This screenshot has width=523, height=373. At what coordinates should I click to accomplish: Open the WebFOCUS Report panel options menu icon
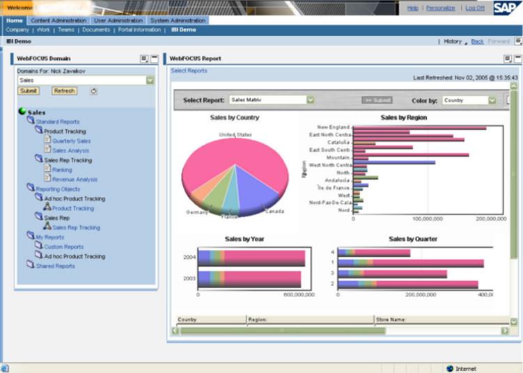pos(508,59)
